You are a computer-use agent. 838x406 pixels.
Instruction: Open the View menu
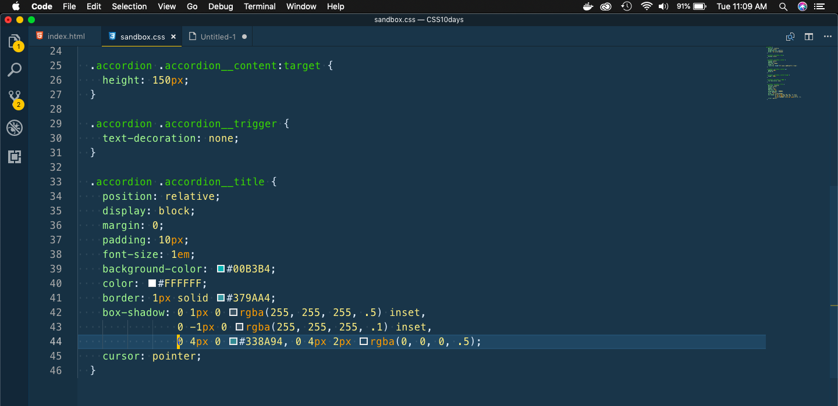(166, 6)
